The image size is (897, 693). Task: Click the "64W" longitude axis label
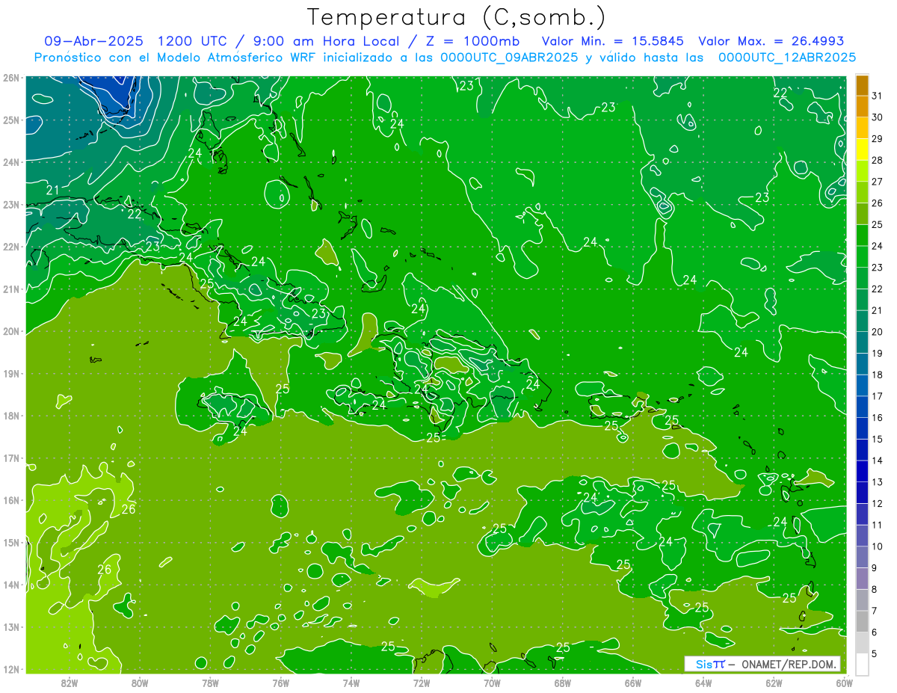(703, 683)
